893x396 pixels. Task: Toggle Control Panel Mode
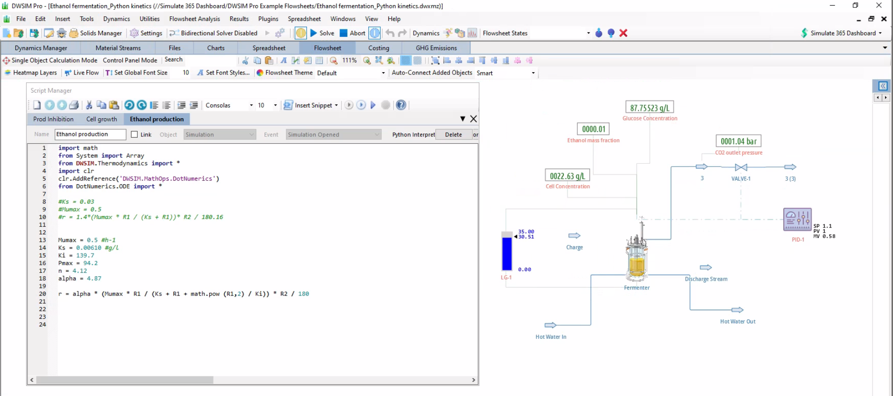[x=130, y=60]
